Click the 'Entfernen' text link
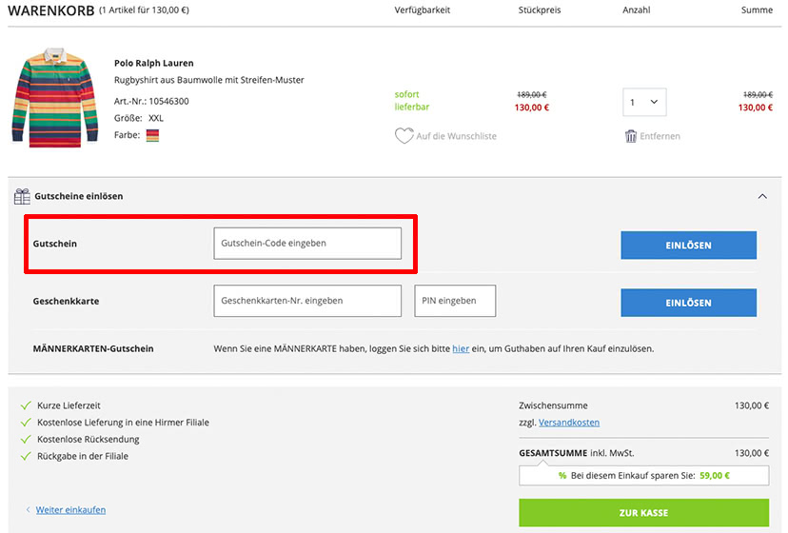 coord(660,136)
